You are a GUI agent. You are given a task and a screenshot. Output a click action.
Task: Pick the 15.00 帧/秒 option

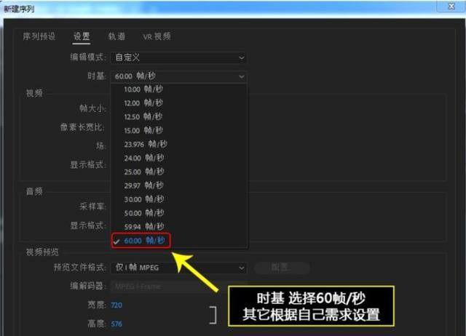179,130
